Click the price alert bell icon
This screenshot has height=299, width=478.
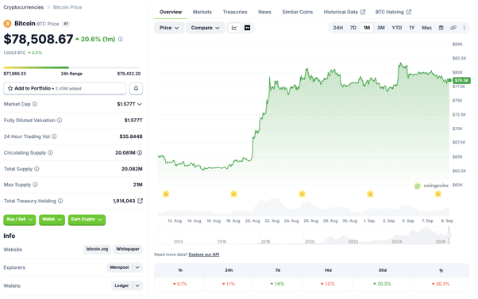pos(136,88)
